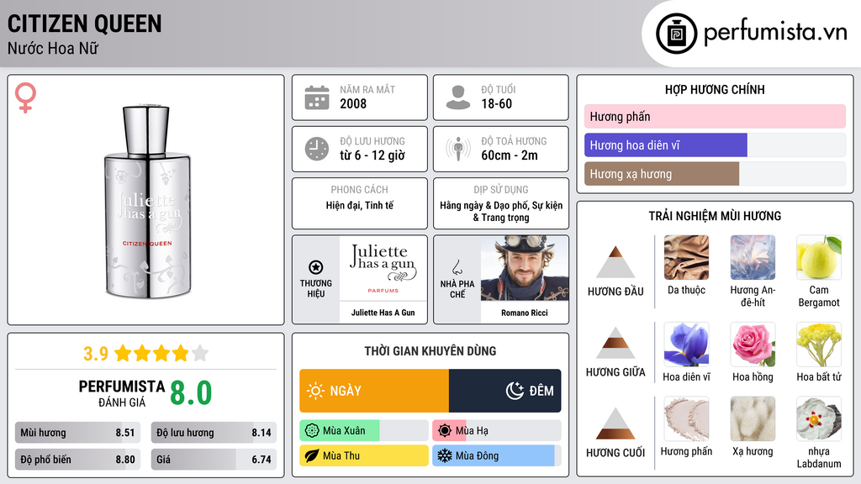Open the perfumista.vn site link

click(775, 33)
